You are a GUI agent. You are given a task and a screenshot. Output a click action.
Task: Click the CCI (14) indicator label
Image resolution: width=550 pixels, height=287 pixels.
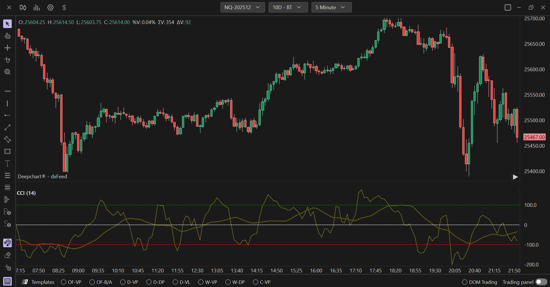tap(26, 193)
